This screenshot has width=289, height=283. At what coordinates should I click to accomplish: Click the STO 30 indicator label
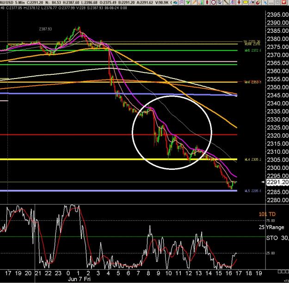[277, 238]
